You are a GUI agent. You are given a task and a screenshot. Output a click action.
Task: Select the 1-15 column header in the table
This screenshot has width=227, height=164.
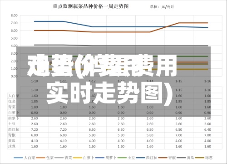click(x=179, y=90)
